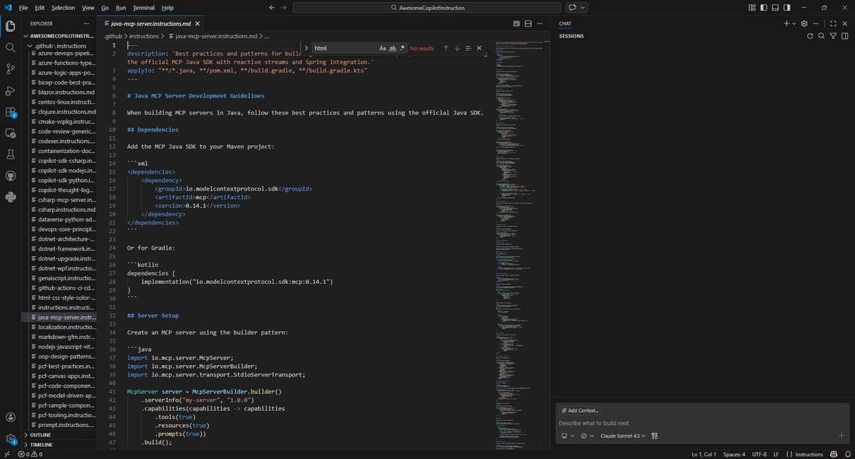The width and height of the screenshot is (855, 459).
Task: Click the remote window status icon
Action: tap(6, 454)
